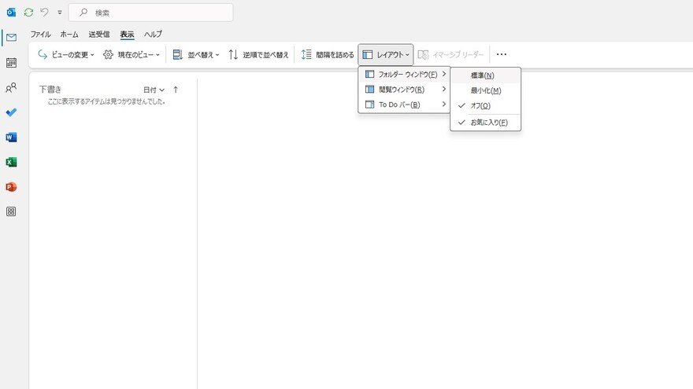Launch Word from the sidebar
This screenshot has height=389, width=693.
click(x=11, y=138)
